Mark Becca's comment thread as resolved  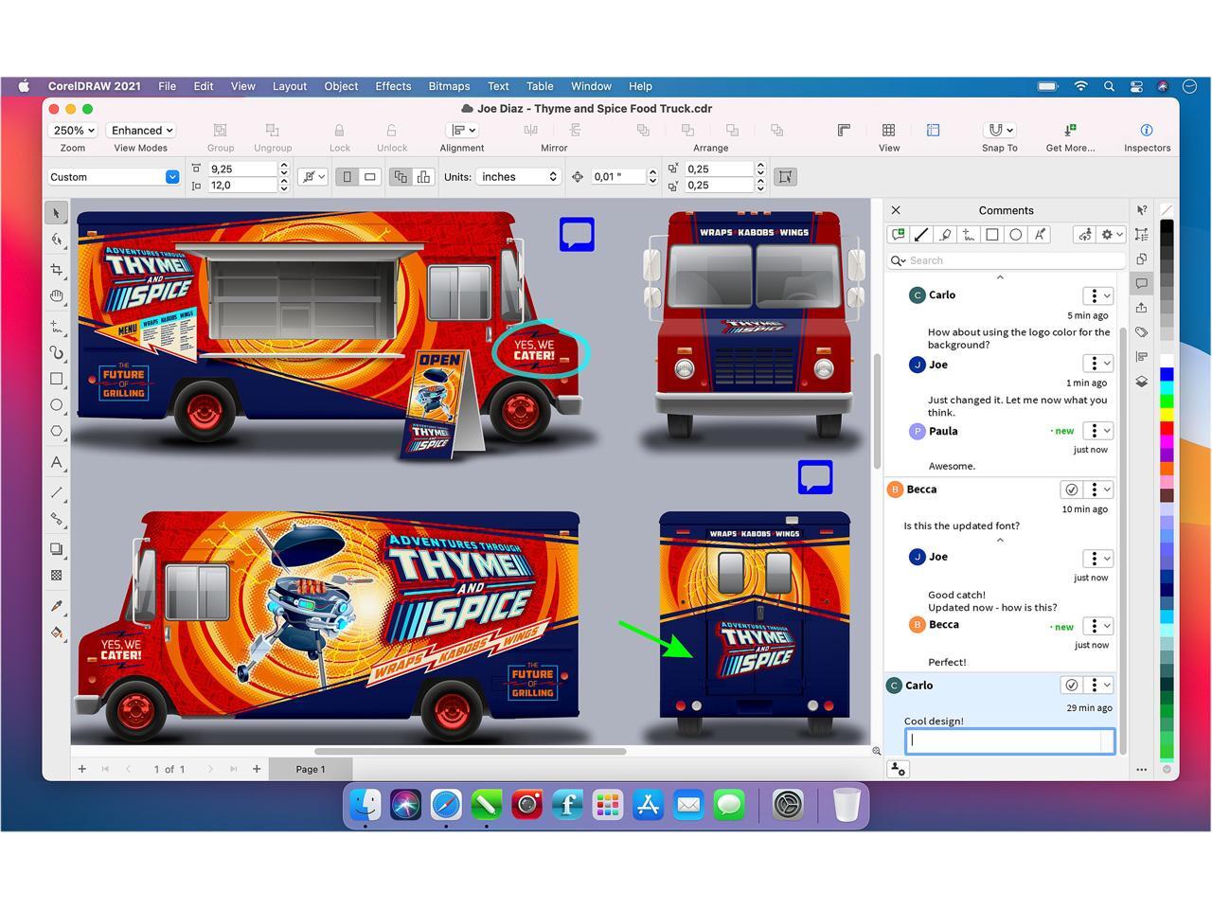click(1071, 490)
